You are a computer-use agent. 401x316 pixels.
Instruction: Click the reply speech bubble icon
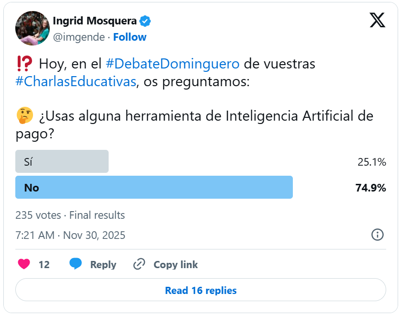(x=75, y=264)
